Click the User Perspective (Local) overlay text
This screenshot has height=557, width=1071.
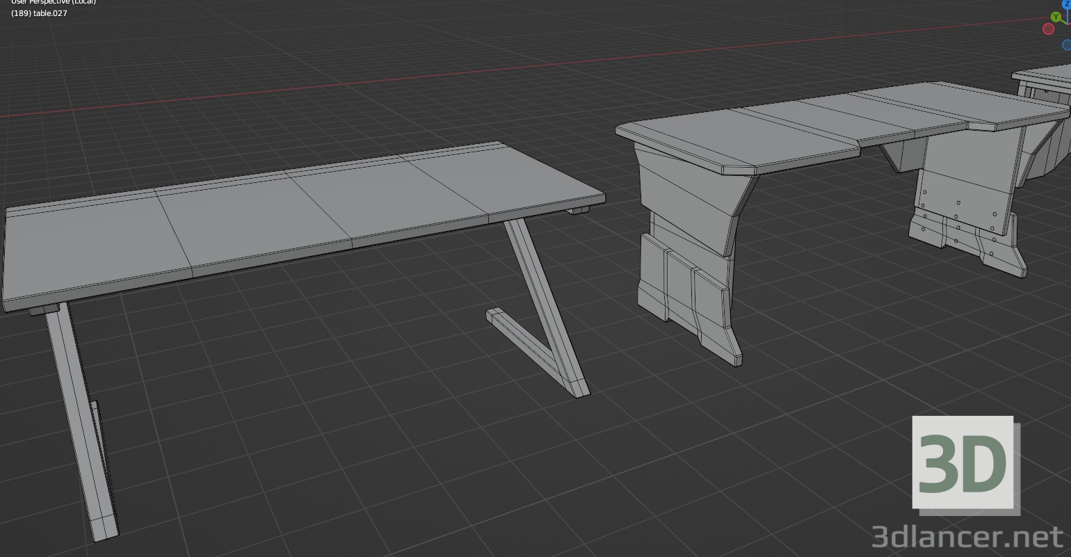54,2
